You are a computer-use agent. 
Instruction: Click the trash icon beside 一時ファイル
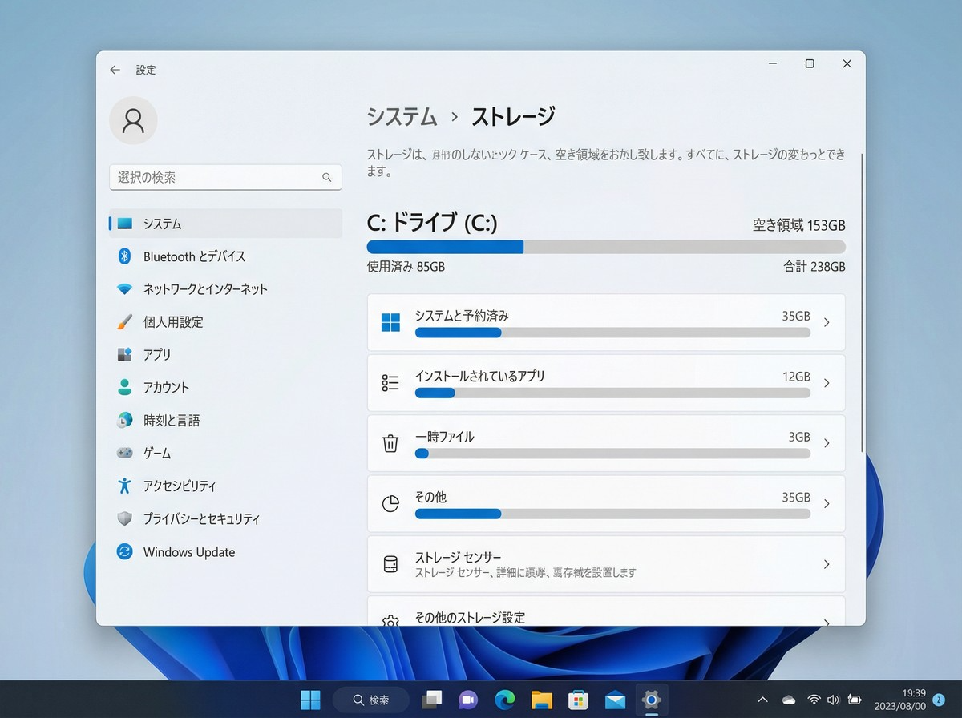pyautogui.click(x=390, y=443)
